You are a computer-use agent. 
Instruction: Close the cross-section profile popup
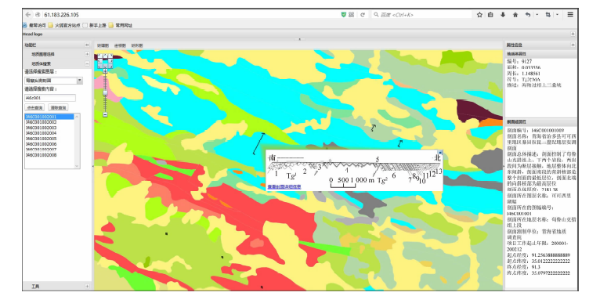click(440, 152)
